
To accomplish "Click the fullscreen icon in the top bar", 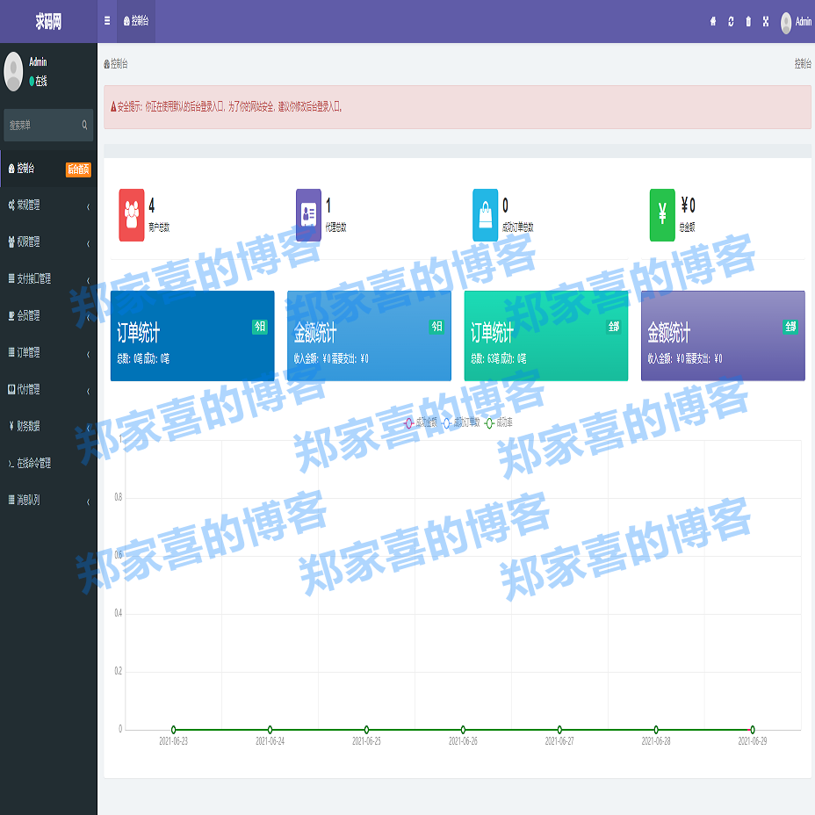I will coord(767,22).
